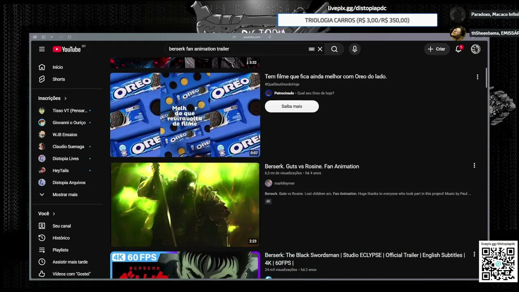Open Início in the sidebar
Screen dimensions: 519x292
tap(58, 67)
